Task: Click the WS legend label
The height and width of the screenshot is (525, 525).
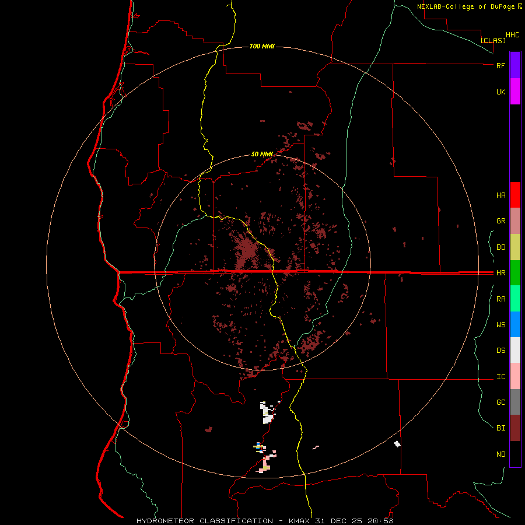Action: tap(501, 324)
